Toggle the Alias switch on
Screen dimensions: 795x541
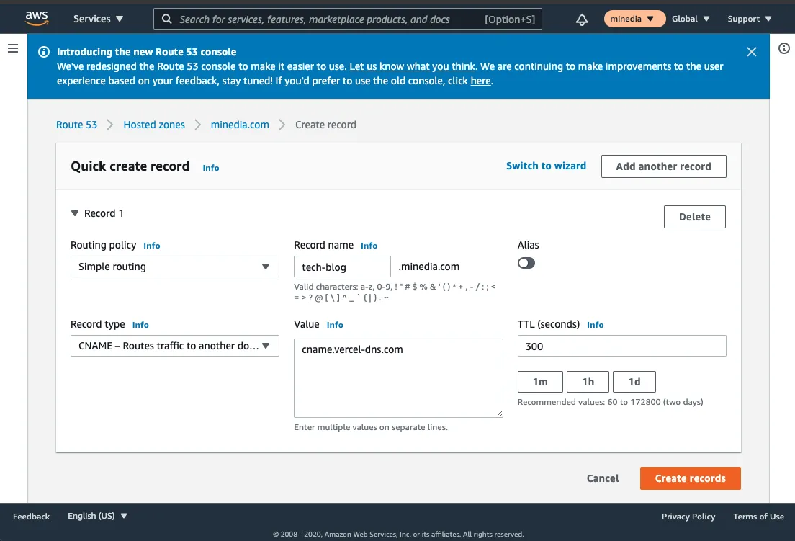526,263
